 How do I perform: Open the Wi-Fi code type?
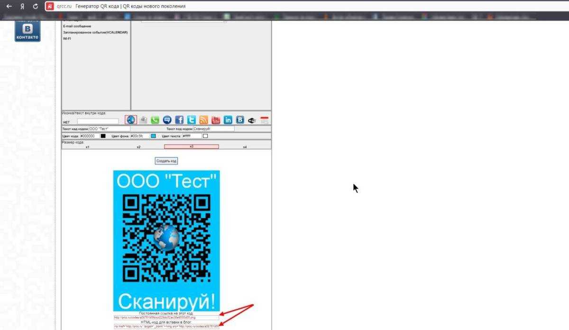pyautogui.click(x=67, y=38)
